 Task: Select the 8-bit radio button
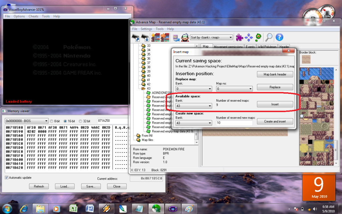click(x=52, y=121)
